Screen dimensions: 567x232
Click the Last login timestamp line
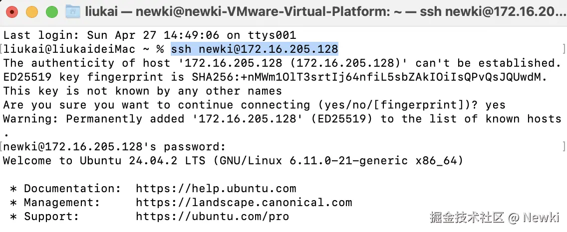(150, 35)
